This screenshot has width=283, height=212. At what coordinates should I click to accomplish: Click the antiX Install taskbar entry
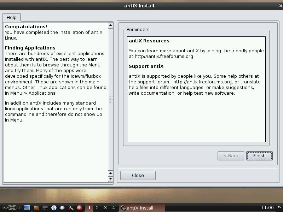(x=142, y=208)
